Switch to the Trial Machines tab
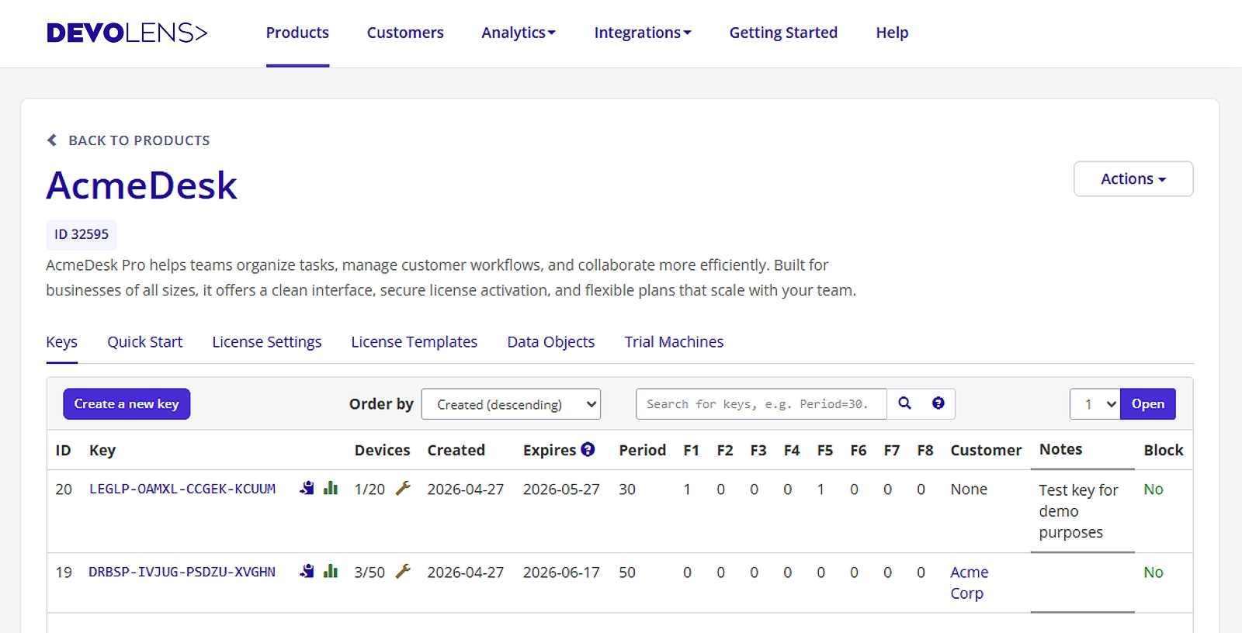Screen dimensions: 1242x633 674,342
